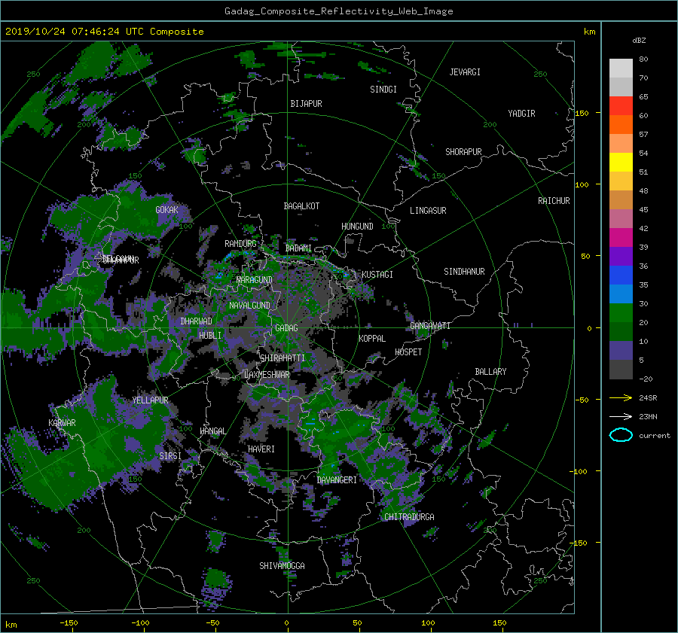The width and height of the screenshot is (678, 633).
Task: Click the dark gray -20 dBZ swatch
Action: [621, 369]
